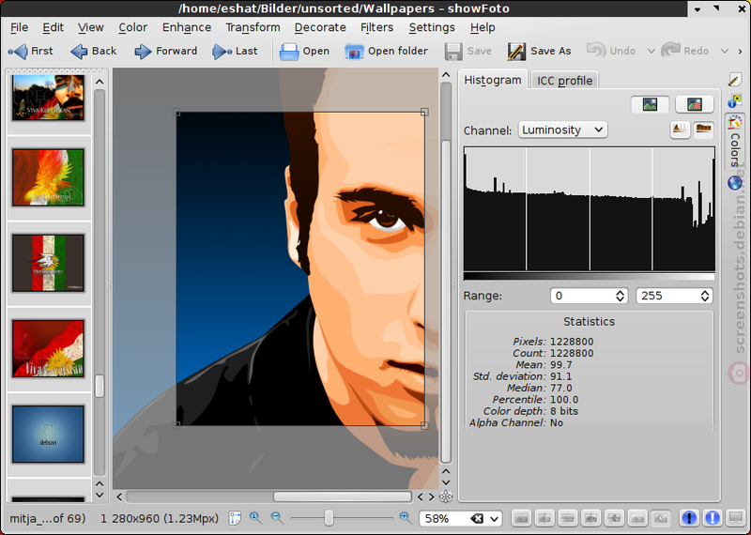Select the portrait face thumbnail at top
The height and width of the screenshot is (535, 751).
point(48,98)
